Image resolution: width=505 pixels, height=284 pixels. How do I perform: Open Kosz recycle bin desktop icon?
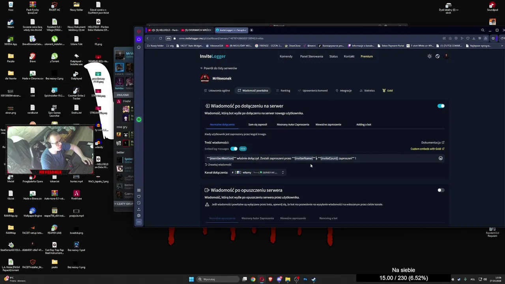(11, 6)
